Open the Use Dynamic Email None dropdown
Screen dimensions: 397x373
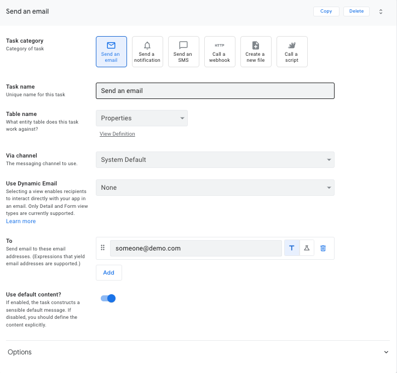pos(215,188)
